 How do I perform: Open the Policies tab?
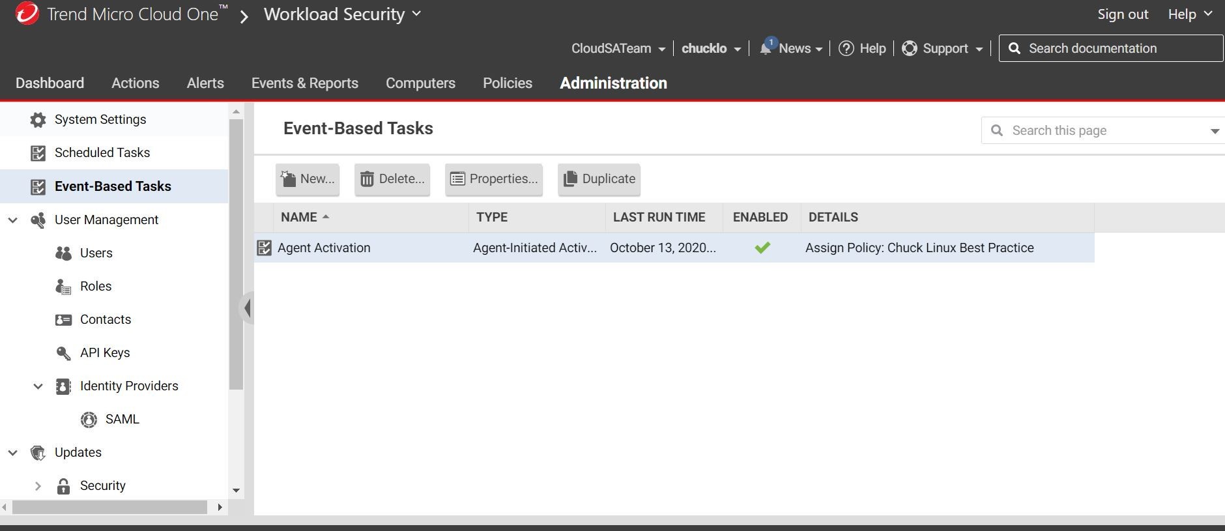(x=508, y=83)
